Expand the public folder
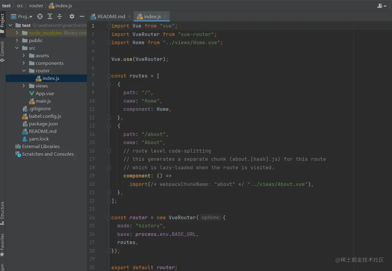Image resolution: width=392 pixels, height=271 pixels. click(x=17, y=41)
